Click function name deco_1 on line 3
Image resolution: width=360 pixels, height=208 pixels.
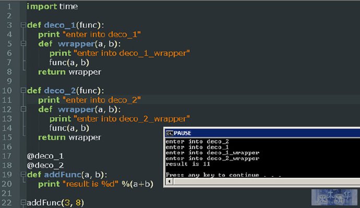point(60,25)
